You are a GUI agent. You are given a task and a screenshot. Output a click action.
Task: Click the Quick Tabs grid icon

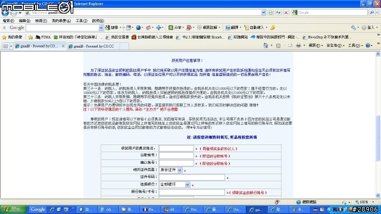[5, 46]
